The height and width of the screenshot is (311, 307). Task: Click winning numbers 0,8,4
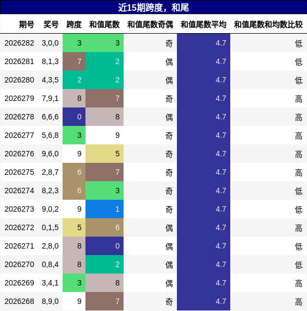[50, 264]
